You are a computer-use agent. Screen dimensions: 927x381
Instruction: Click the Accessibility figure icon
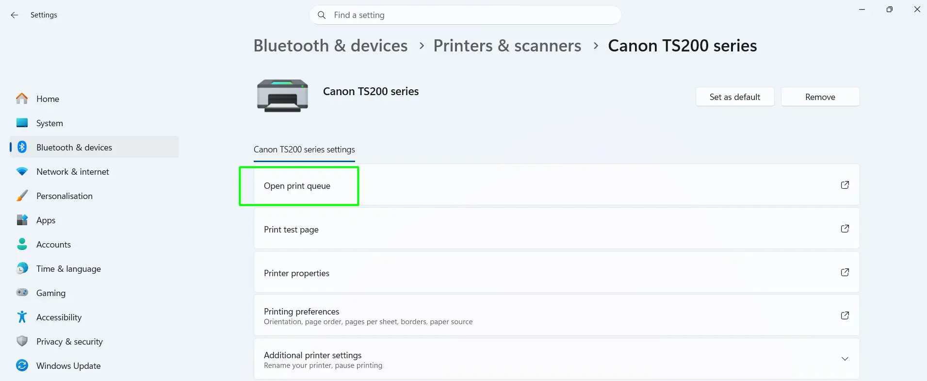point(22,317)
